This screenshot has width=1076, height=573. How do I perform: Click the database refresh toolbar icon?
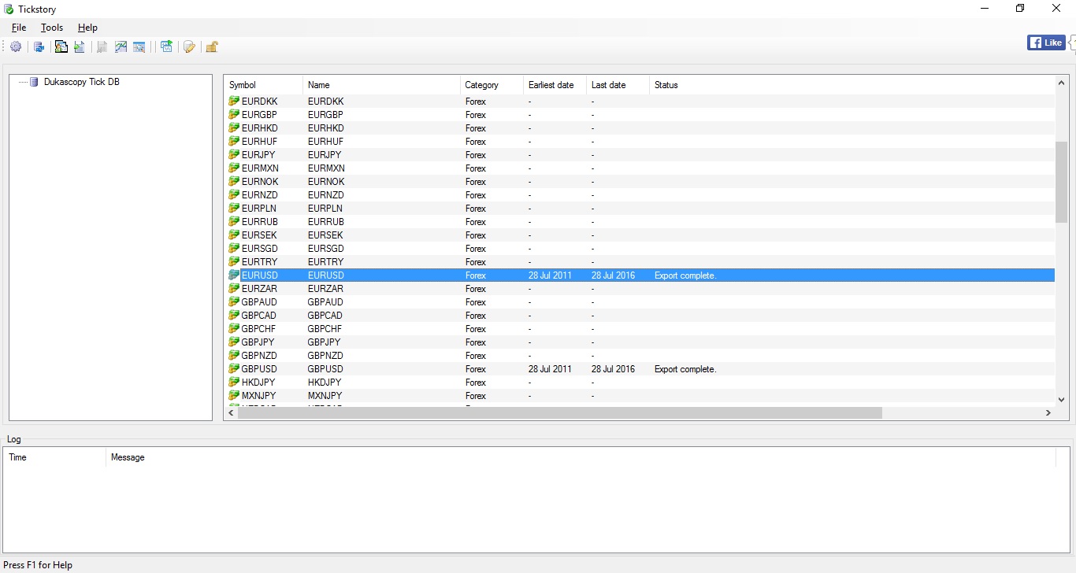[39, 47]
